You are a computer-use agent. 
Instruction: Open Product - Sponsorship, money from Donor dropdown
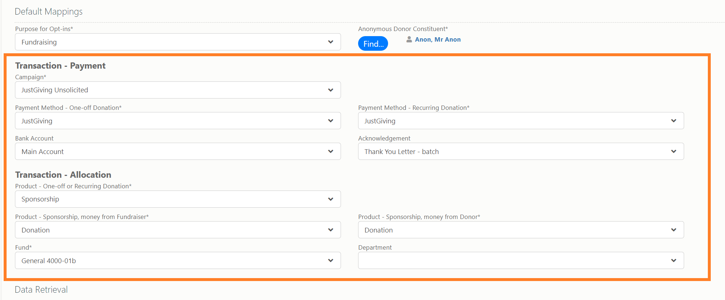521,230
